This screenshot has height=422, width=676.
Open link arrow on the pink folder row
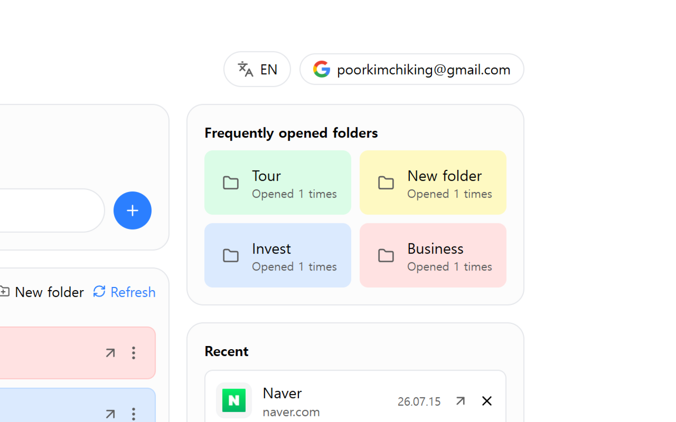coord(110,353)
